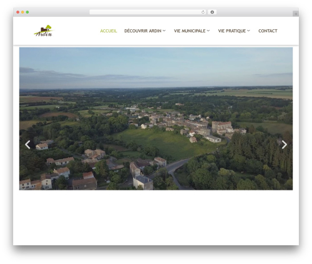Reload the page using the refresh icon
312x264 pixels.
[203, 12]
